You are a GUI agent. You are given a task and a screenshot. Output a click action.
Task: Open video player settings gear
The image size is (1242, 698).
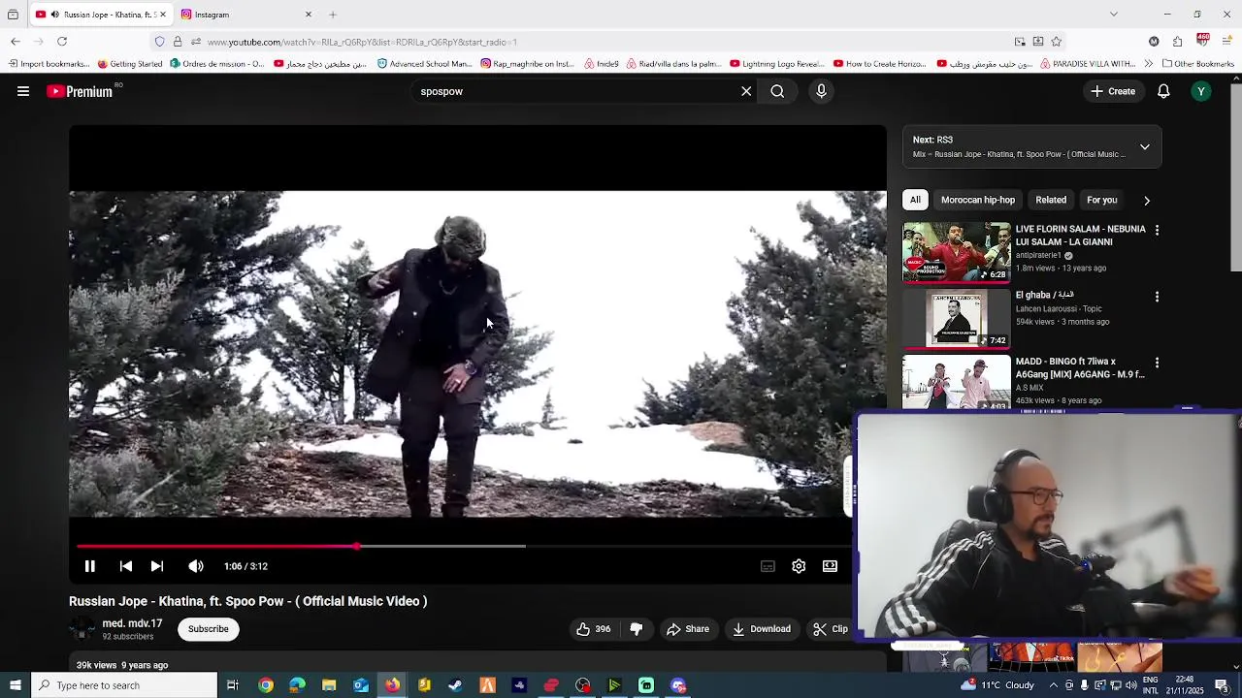pyautogui.click(x=799, y=566)
